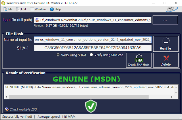Screen dimensions: 182x120
Task: Click the Verify button
Action: pos(166,44)
